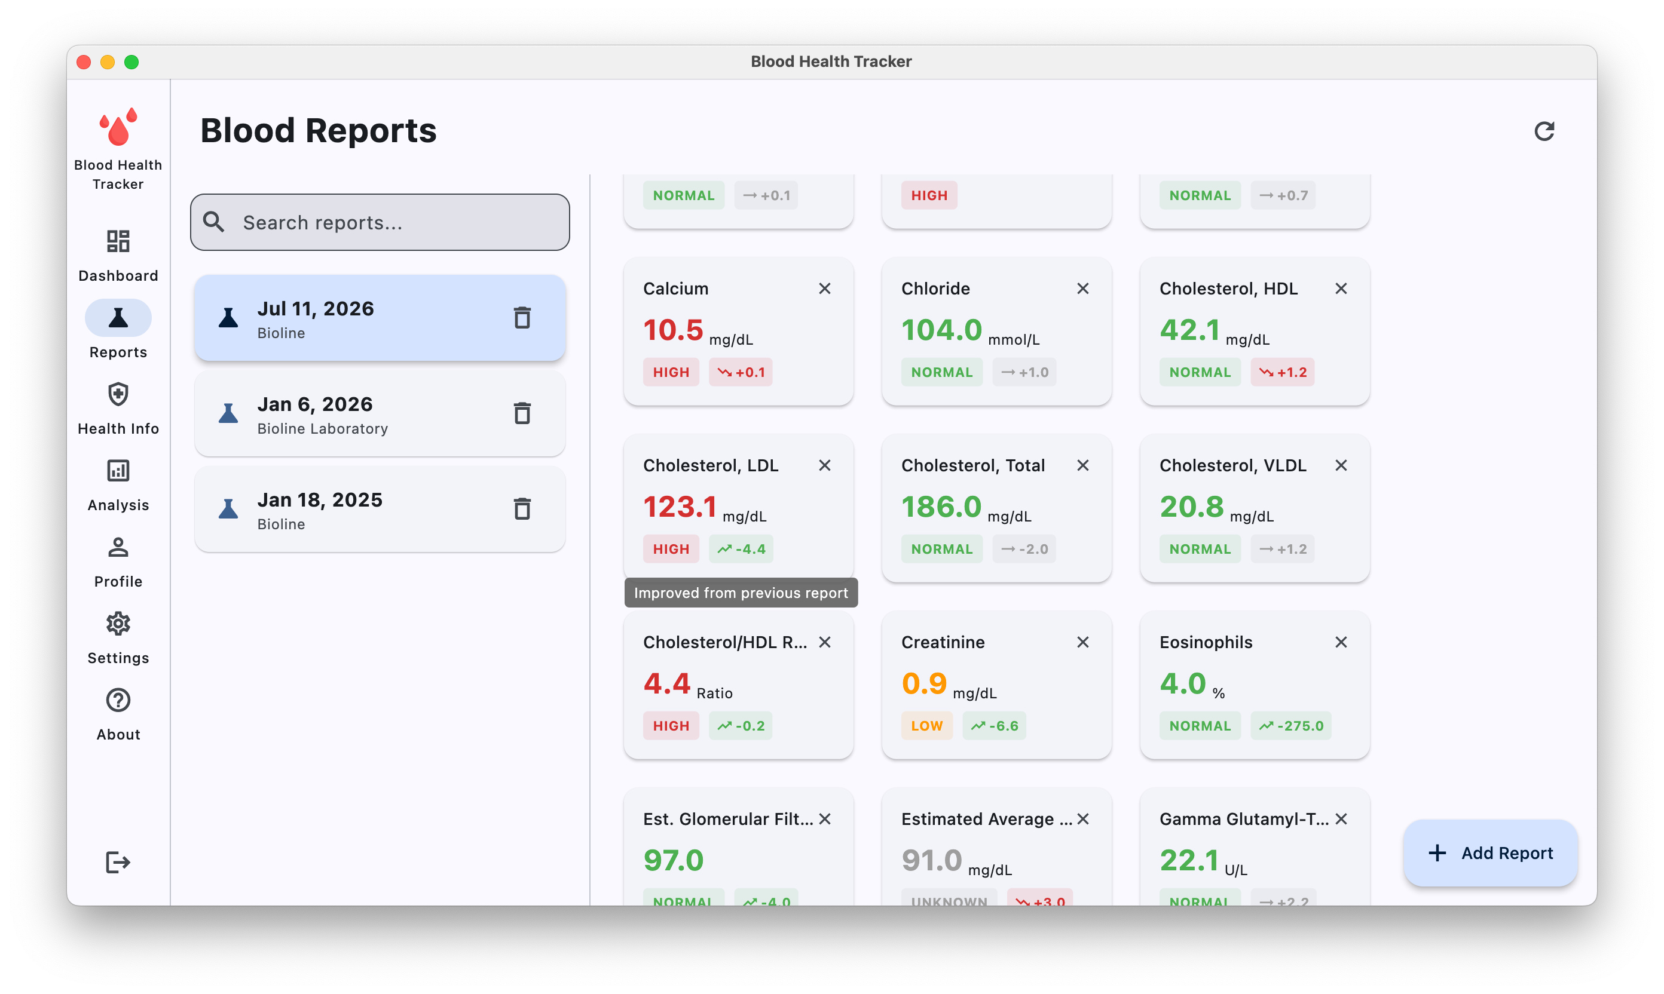1664x994 pixels.
Task: Remove the Calcium card
Action: pyautogui.click(x=824, y=289)
